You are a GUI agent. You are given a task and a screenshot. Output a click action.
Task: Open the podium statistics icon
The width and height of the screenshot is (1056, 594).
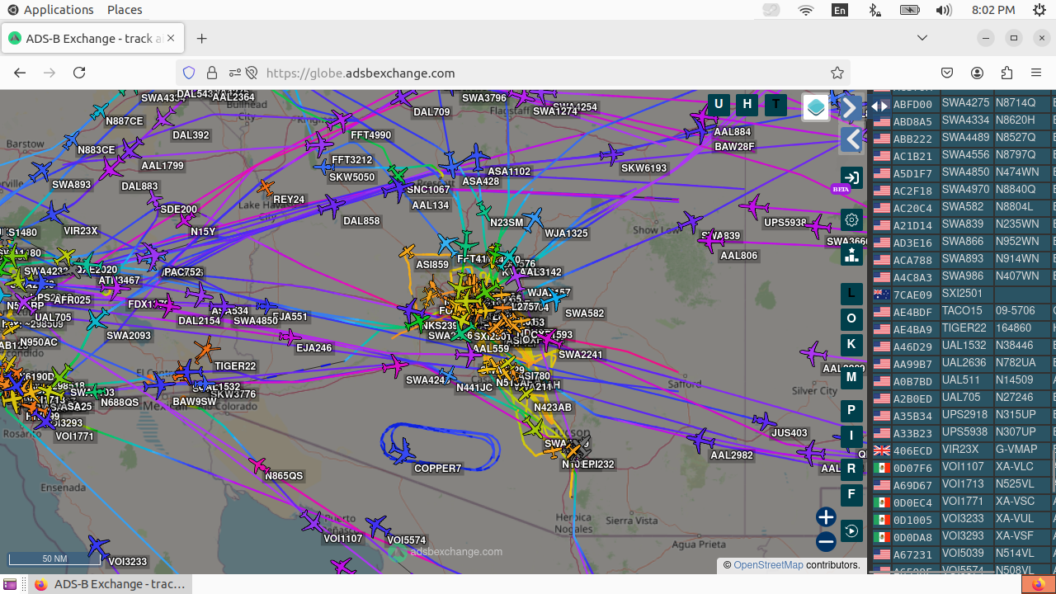click(x=851, y=254)
